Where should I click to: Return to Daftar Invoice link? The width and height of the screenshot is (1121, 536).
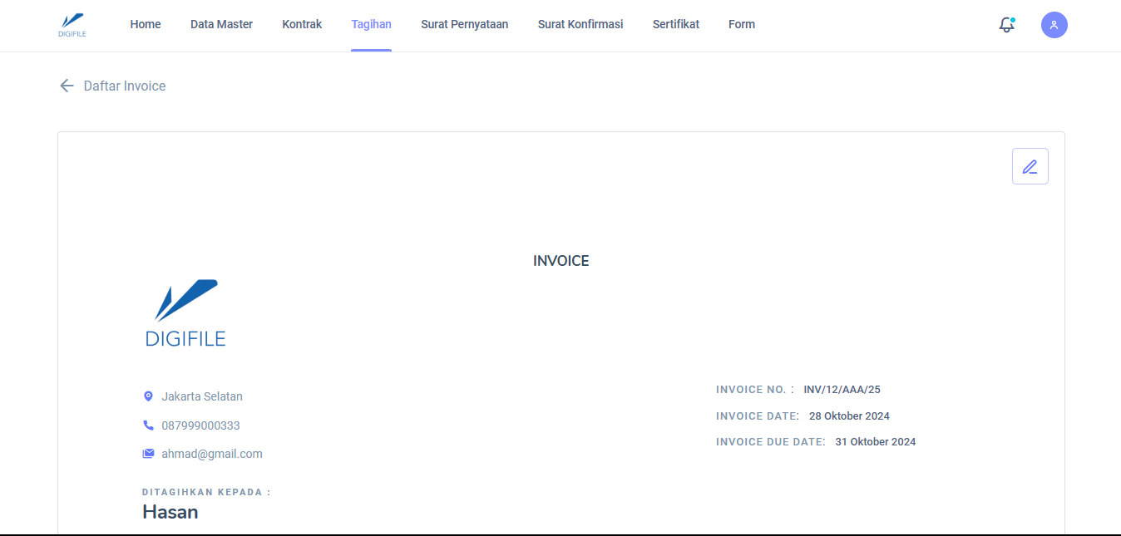point(125,86)
